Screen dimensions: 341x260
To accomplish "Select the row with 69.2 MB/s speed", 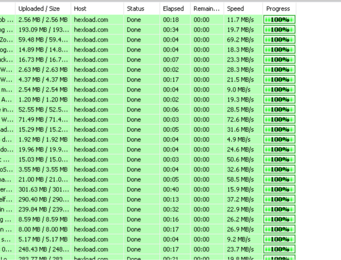I will click(148, 40).
